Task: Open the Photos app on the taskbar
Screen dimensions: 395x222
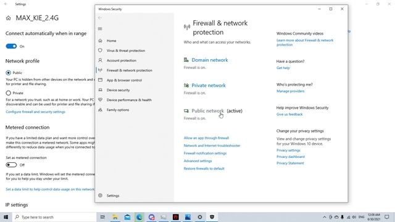Action: tap(188, 217)
